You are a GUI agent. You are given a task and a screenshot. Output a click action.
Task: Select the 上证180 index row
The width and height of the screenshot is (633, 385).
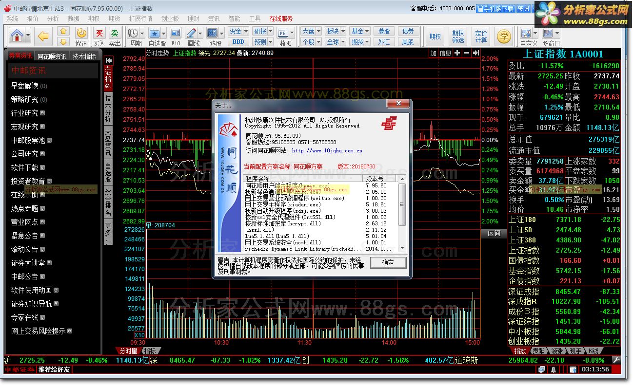[x=564, y=220]
